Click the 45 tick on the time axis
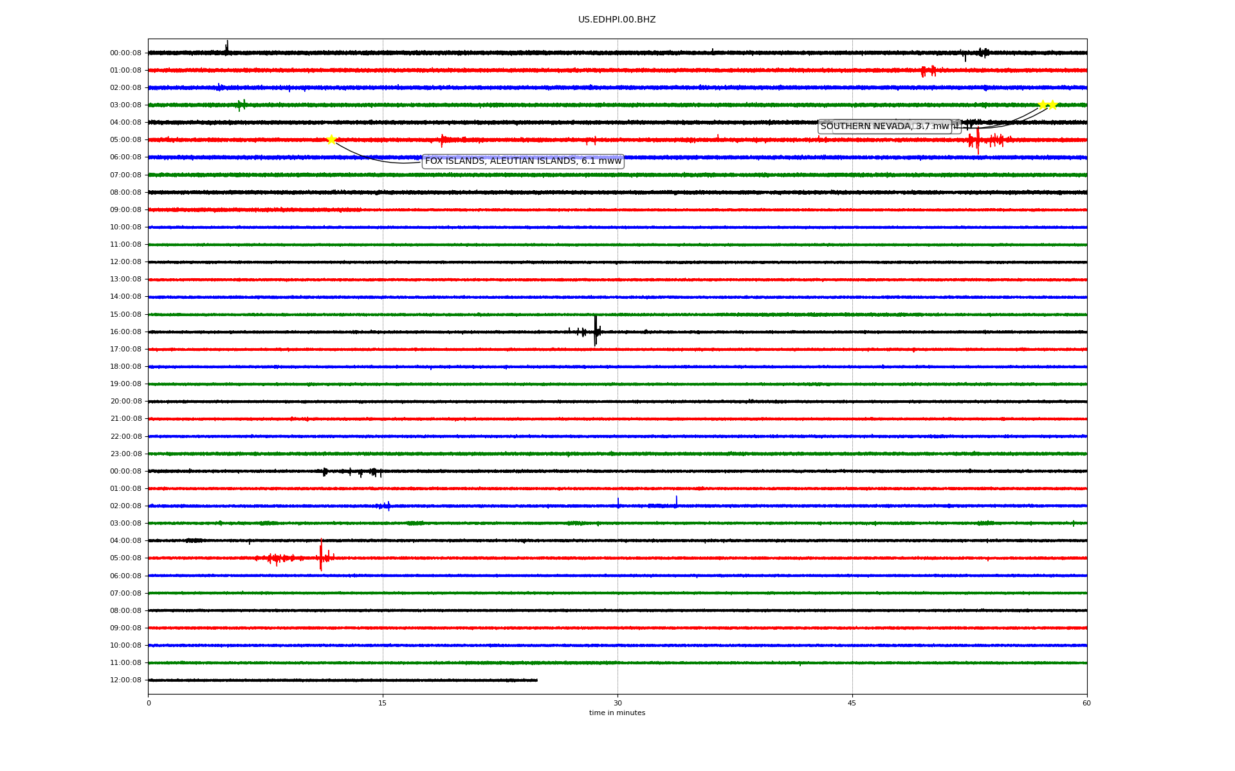The width and height of the screenshot is (1235, 771). 852,703
